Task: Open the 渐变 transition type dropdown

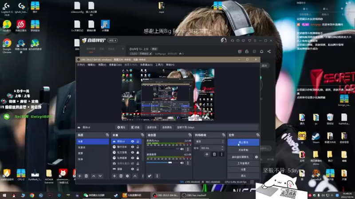Action: click(209, 142)
